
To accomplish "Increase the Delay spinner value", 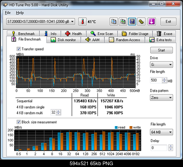I will coord(171,146).
